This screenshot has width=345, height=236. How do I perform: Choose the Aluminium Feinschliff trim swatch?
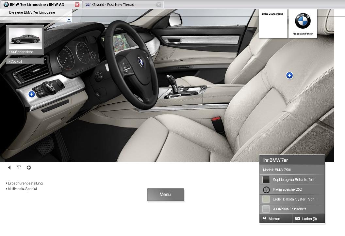266,209
